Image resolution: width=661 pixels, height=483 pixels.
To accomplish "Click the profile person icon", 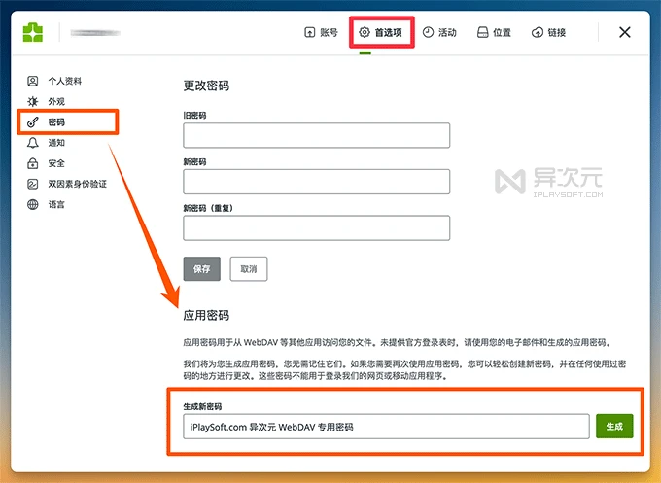I will click(32, 81).
